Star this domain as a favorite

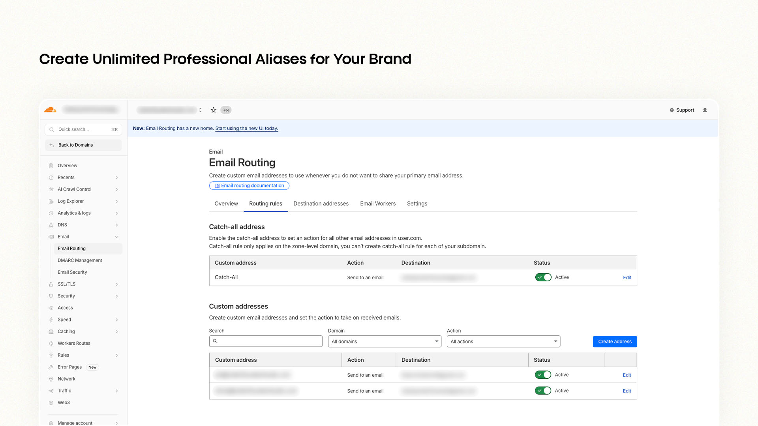click(214, 110)
